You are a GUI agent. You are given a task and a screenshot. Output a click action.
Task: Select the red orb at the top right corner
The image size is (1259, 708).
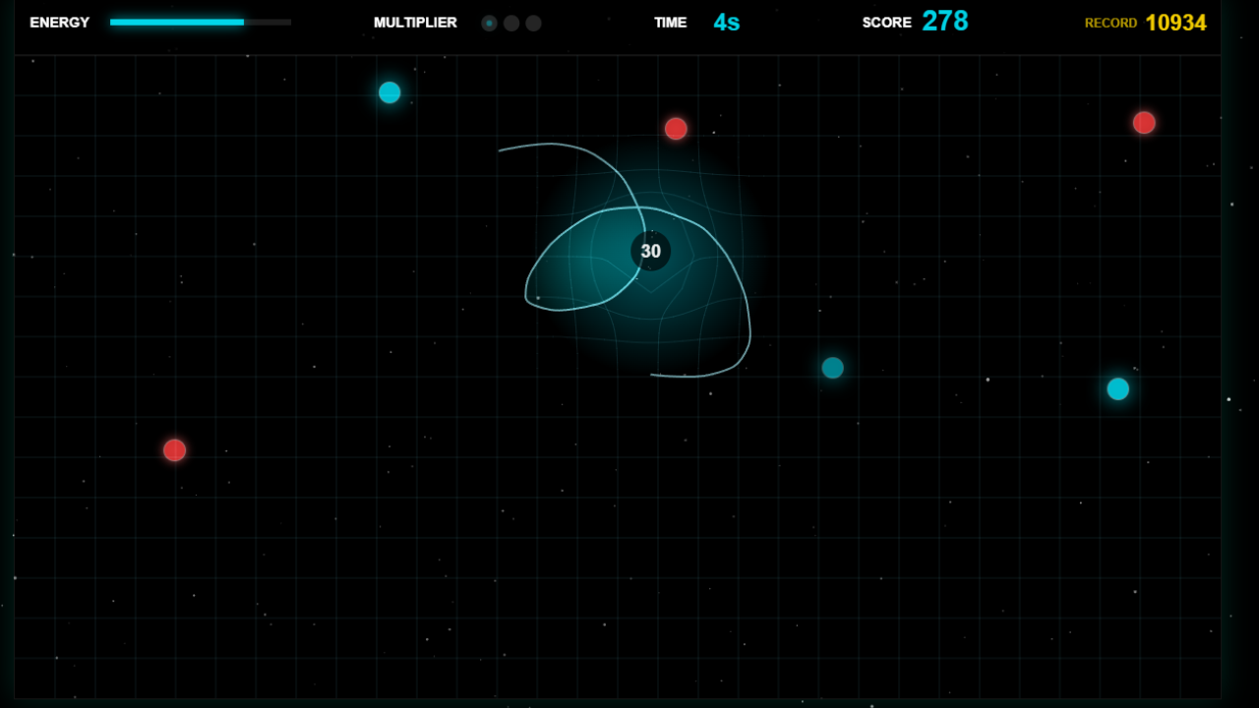click(1144, 123)
